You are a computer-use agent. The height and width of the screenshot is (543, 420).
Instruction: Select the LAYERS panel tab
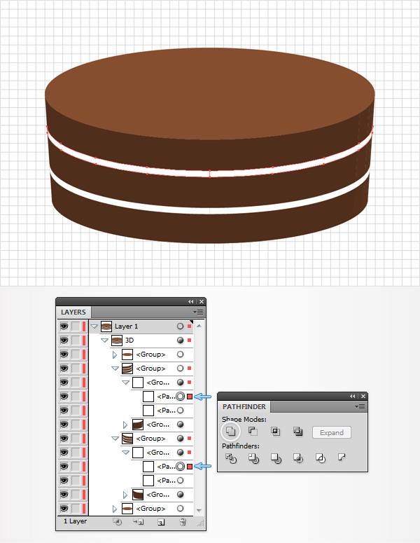(73, 312)
